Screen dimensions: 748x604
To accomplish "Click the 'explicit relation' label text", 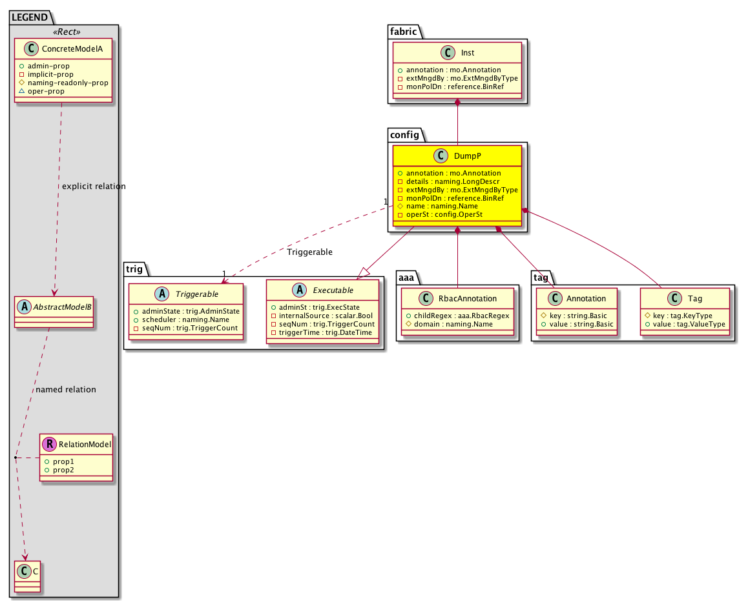I will pyautogui.click(x=94, y=186).
